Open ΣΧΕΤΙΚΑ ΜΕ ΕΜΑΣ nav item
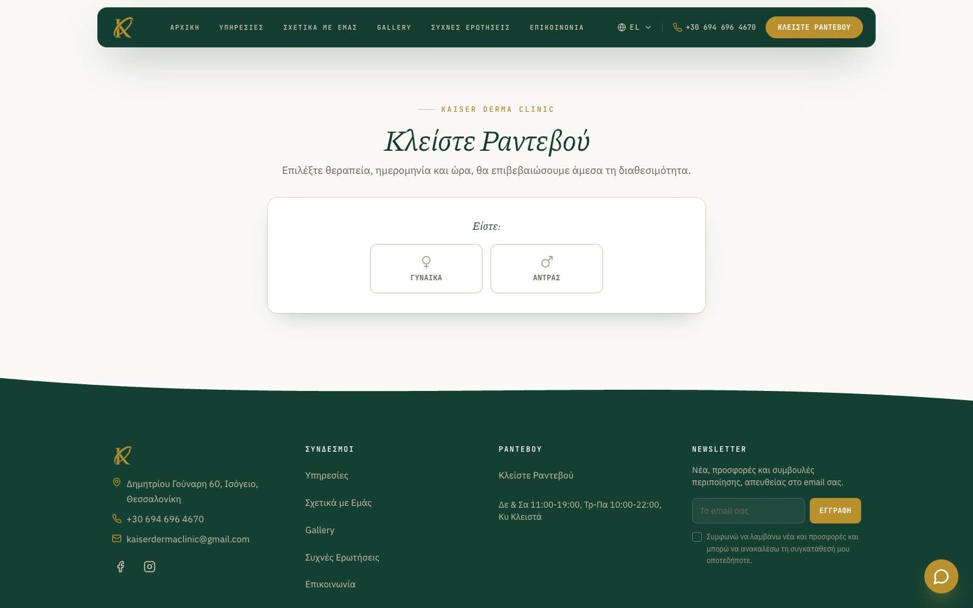Screen dimensions: 973x608 click(320, 27)
